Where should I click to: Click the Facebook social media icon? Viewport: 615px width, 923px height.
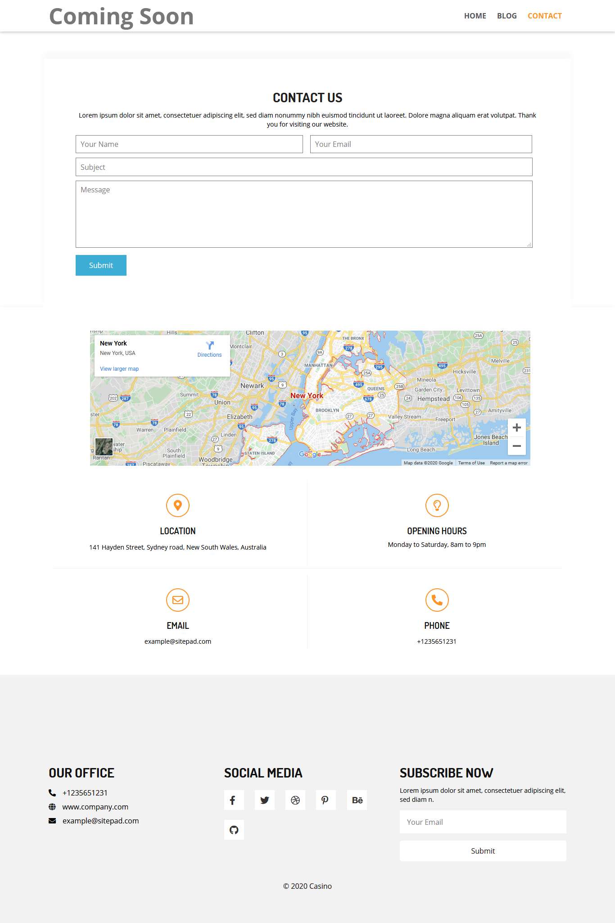234,800
